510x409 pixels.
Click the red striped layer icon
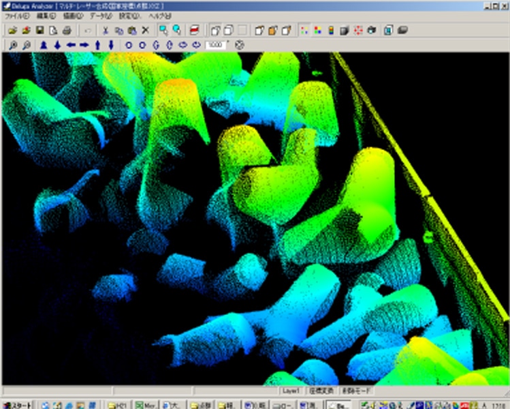[x=194, y=30]
